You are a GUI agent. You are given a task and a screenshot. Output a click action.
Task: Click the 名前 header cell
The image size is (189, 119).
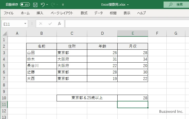pyautogui.click(x=42, y=46)
